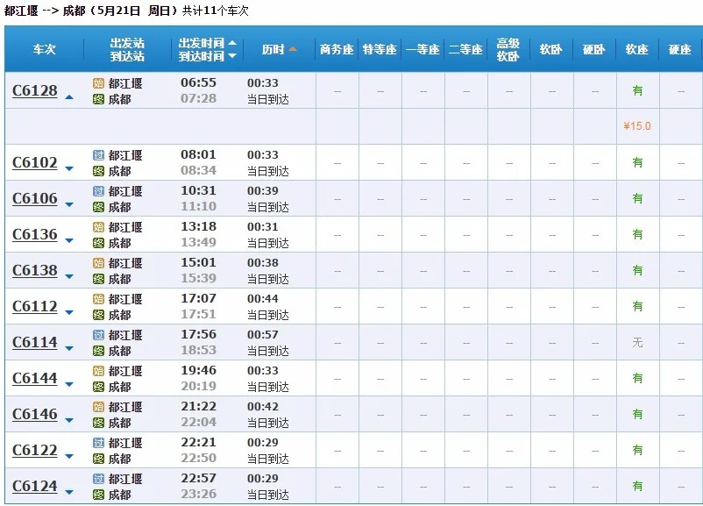Click the 软座 column header
Image resolution: width=703 pixels, height=506 pixels.
click(636, 49)
